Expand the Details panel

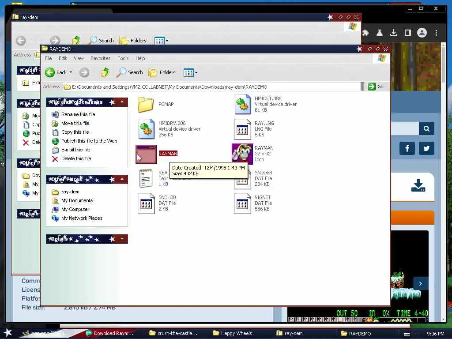[122, 239]
